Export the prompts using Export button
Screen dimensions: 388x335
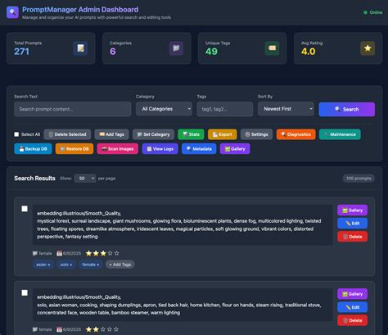click(223, 134)
